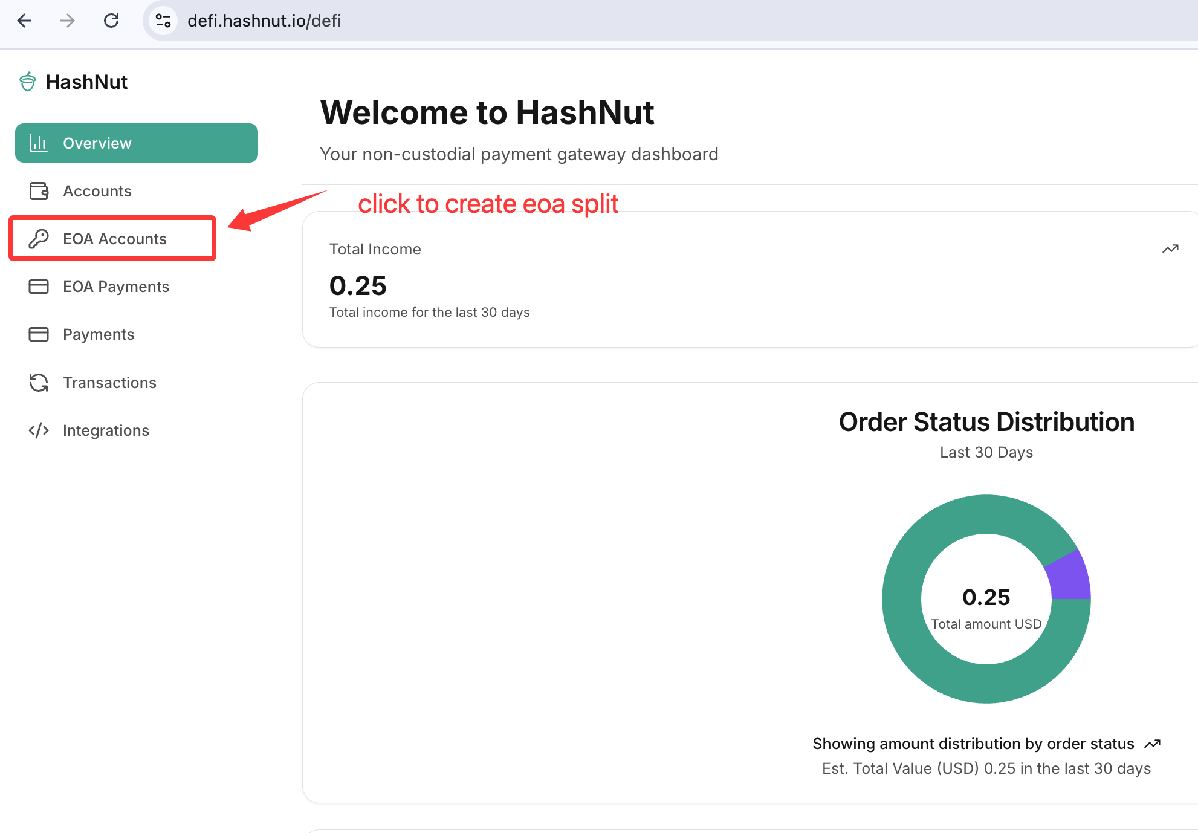Open the Accounts menu item
Viewport: 1198px width, 833px height.
point(137,191)
